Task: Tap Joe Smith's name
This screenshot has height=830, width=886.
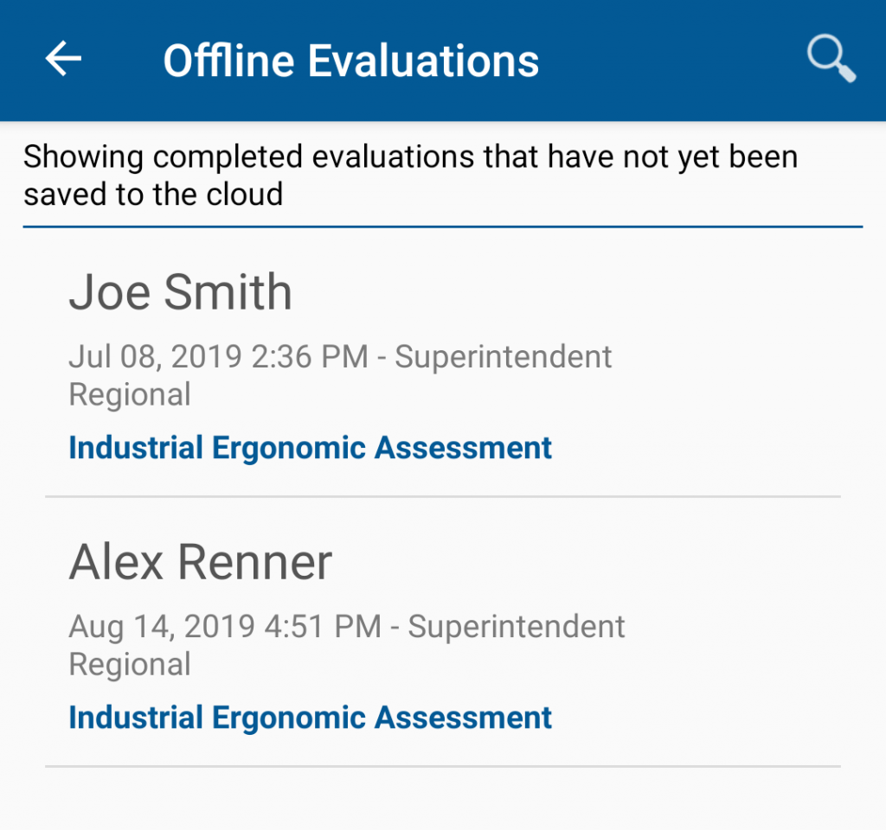Action: pyautogui.click(x=180, y=291)
